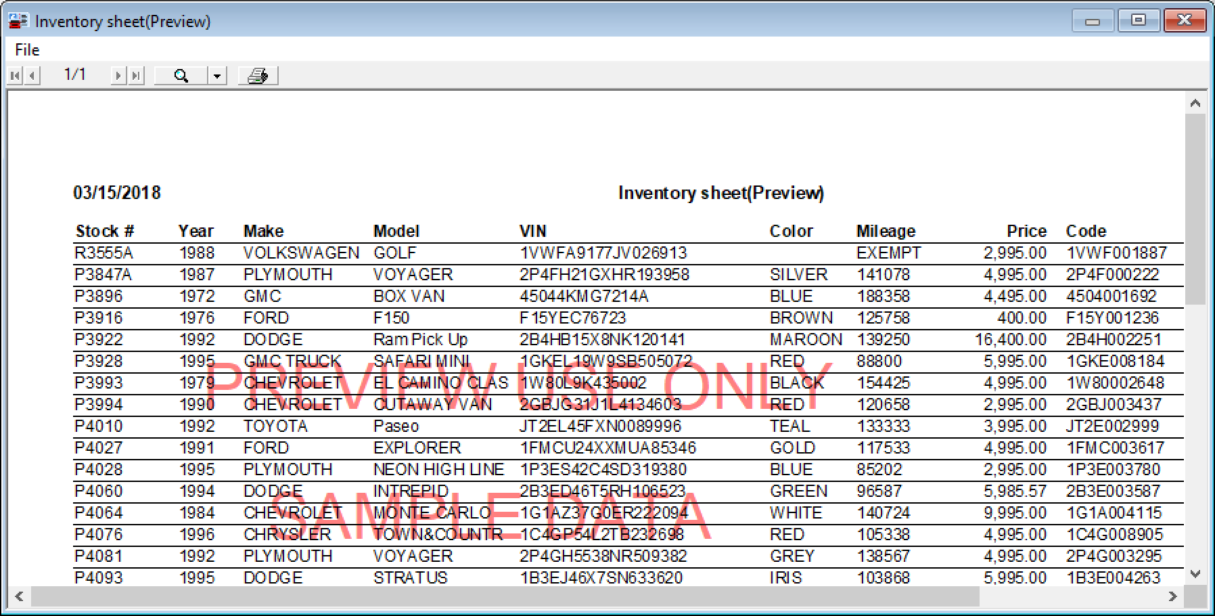Click stock number P4010 in the list

tap(99, 426)
